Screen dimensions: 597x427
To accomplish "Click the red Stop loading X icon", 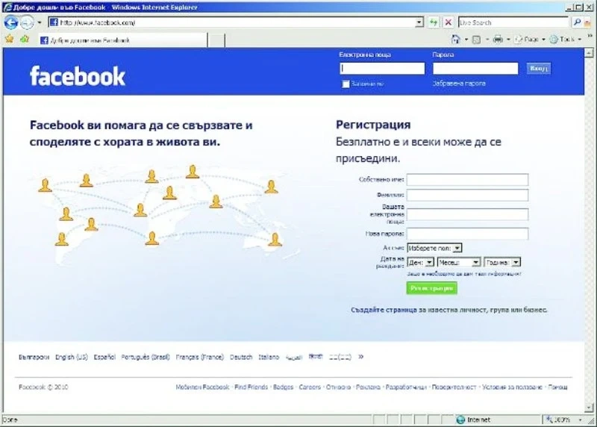I will click(448, 22).
